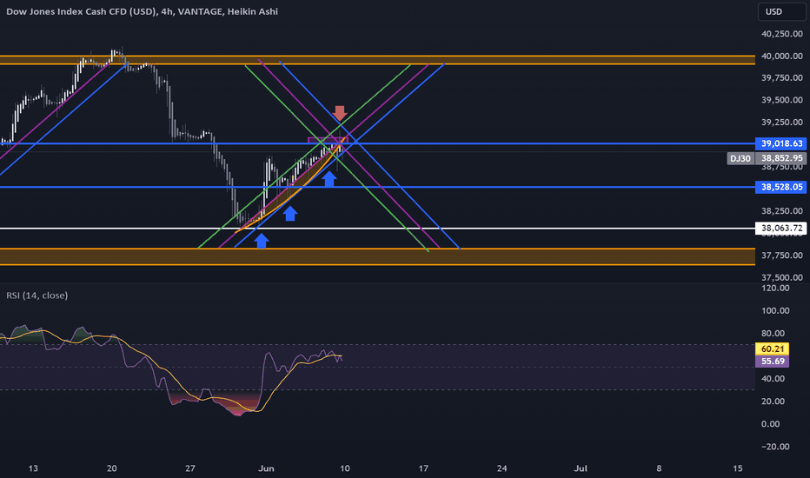Select the blue up arrow below the orange curve's start
This screenshot has width=810, height=478.
point(262,240)
